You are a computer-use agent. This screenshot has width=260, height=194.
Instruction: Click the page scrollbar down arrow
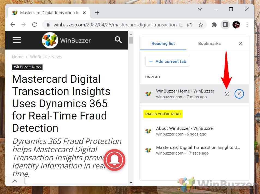[131, 183]
